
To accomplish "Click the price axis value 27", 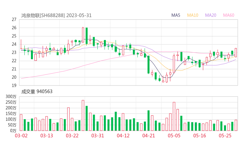I will (14, 19).
